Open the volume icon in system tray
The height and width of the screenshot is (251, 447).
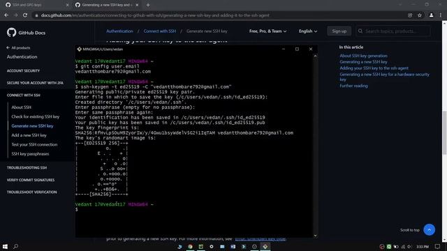click(410, 246)
